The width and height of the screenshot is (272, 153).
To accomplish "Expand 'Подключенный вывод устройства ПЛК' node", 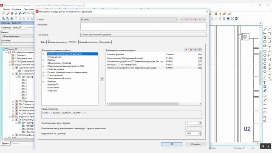I will coord(43,66).
